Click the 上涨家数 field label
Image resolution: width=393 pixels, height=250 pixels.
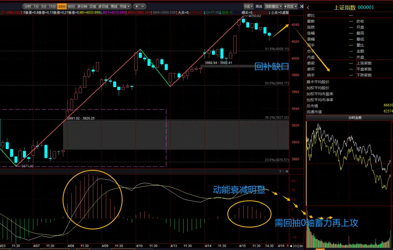[x=364, y=63]
